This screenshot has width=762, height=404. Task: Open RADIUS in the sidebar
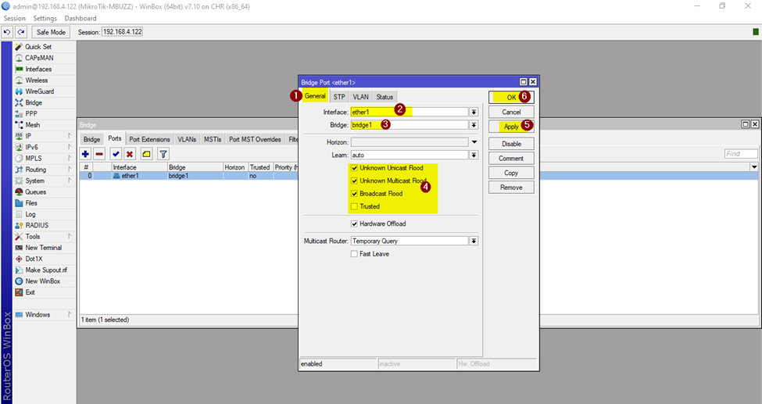coord(37,226)
